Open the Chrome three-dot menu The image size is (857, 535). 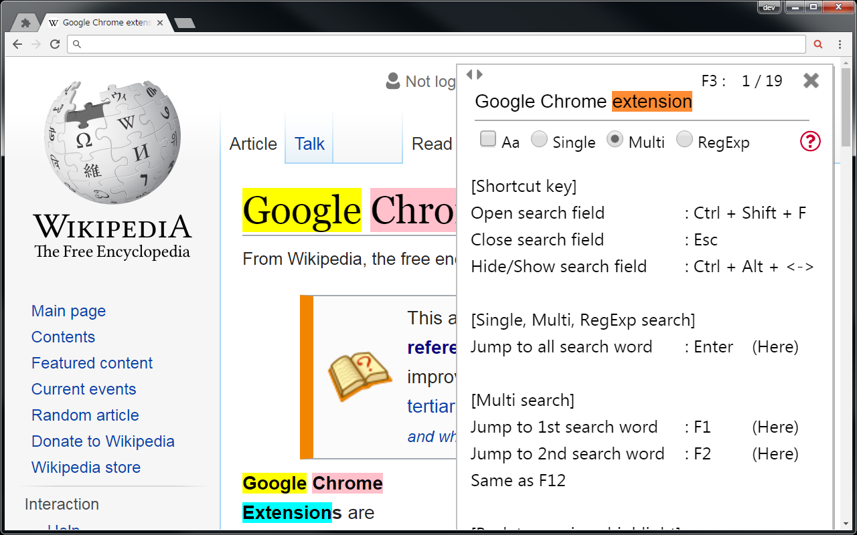pyautogui.click(x=840, y=44)
